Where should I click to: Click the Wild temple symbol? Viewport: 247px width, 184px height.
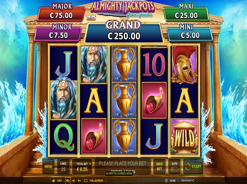pyautogui.click(x=184, y=136)
